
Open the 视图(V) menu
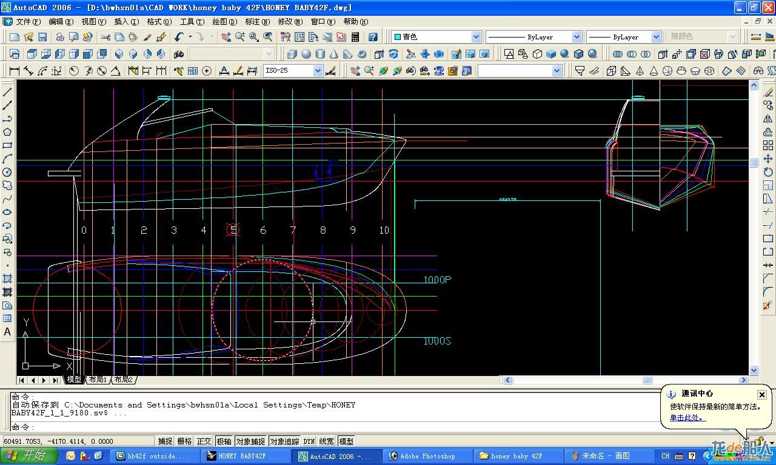click(x=93, y=21)
